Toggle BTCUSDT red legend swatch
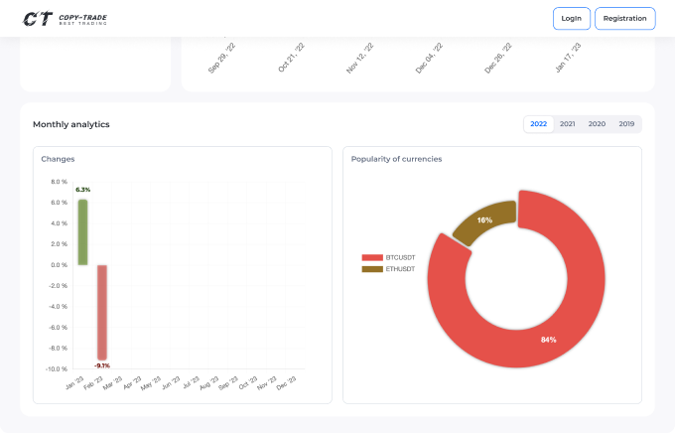The image size is (675, 434). pyautogui.click(x=372, y=257)
